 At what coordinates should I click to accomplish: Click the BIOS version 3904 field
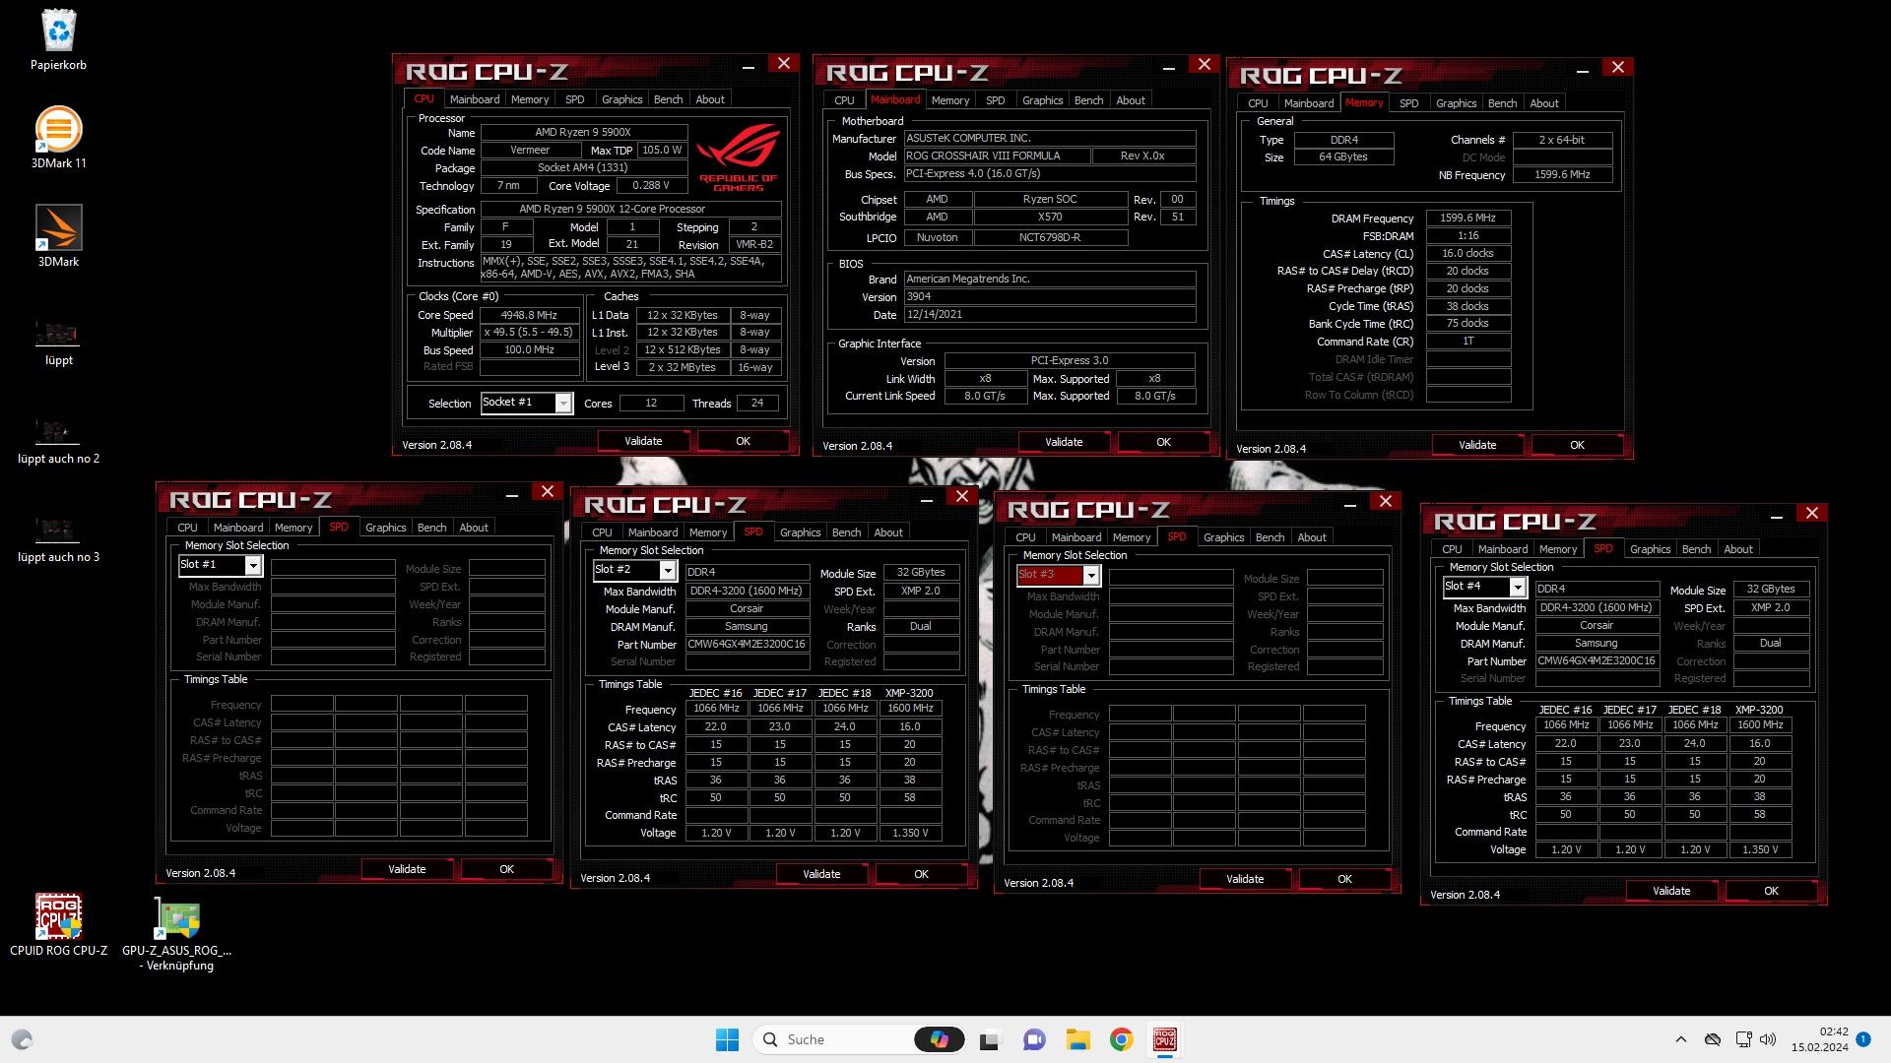click(x=1049, y=296)
